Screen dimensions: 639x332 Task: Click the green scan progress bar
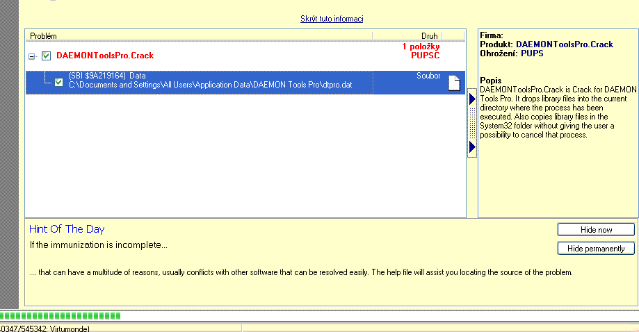[x=60, y=316]
